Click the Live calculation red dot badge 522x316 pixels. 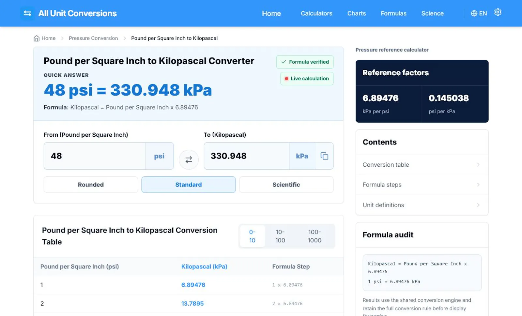(x=307, y=79)
